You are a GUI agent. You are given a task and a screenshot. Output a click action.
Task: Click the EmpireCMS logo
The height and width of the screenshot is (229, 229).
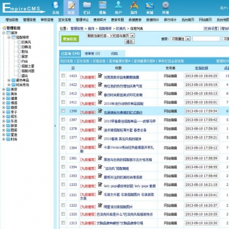[23, 8]
